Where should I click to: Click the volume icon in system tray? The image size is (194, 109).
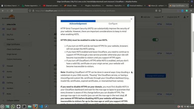coord(188,107)
